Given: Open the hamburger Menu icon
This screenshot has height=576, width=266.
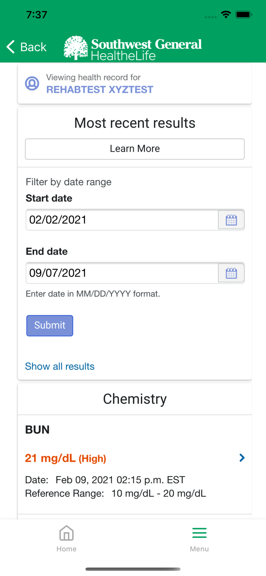Looking at the screenshot, I should 199,533.
